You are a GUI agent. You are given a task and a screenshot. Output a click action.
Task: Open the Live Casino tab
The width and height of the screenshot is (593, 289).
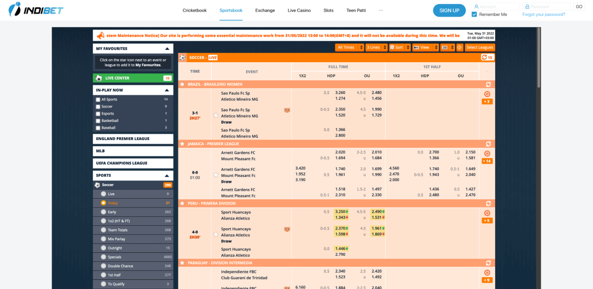299,10
